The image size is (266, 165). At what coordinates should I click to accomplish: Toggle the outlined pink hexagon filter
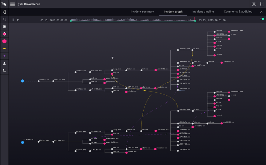[x=4, y=34]
